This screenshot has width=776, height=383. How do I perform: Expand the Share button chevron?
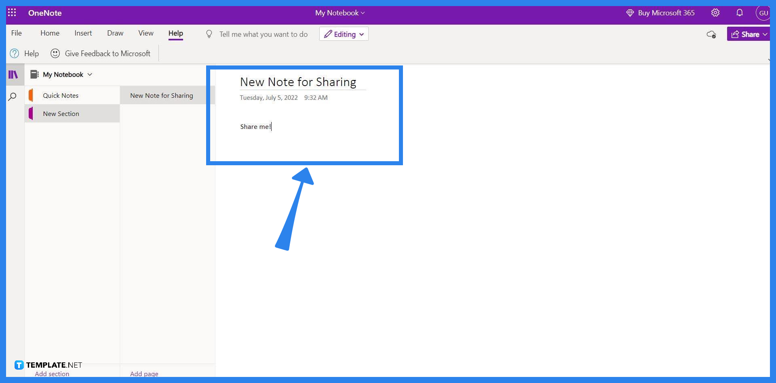(765, 34)
